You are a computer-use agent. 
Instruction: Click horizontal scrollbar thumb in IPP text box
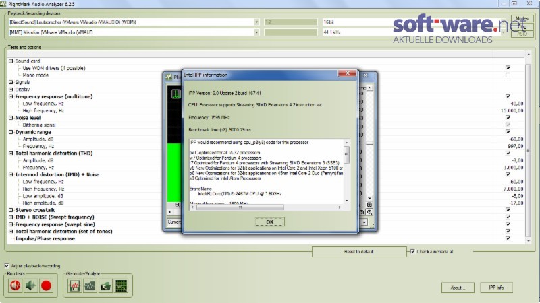pyautogui.click(x=240, y=207)
